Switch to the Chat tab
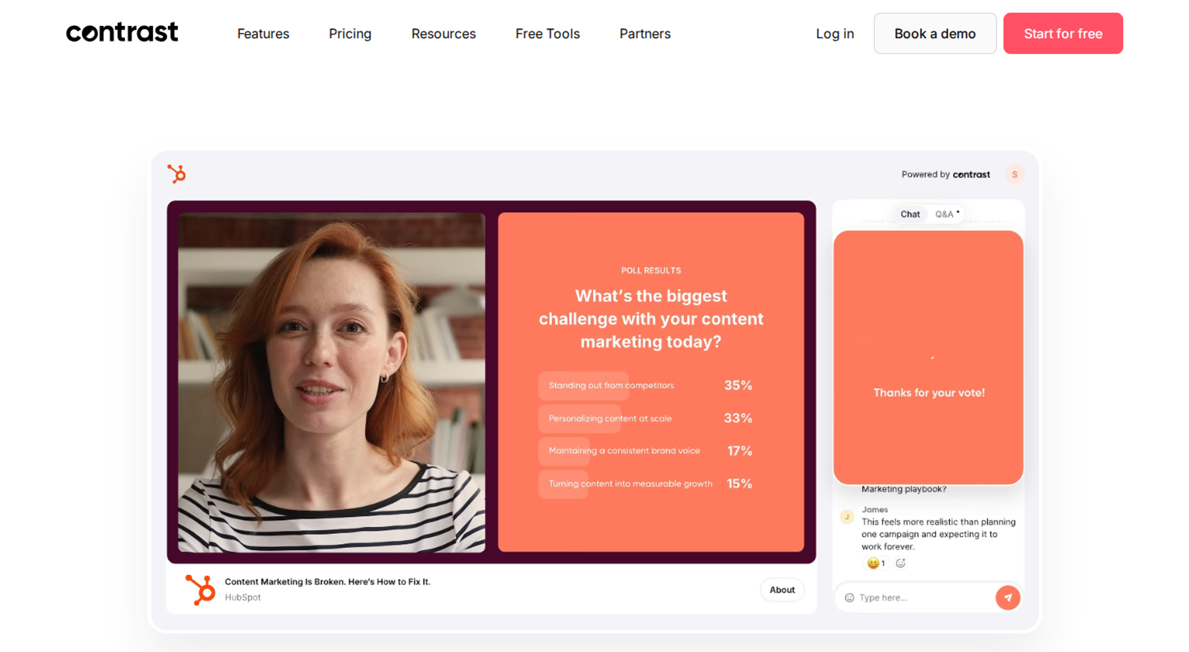The height and width of the screenshot is (652, 1189). (910, 214)
